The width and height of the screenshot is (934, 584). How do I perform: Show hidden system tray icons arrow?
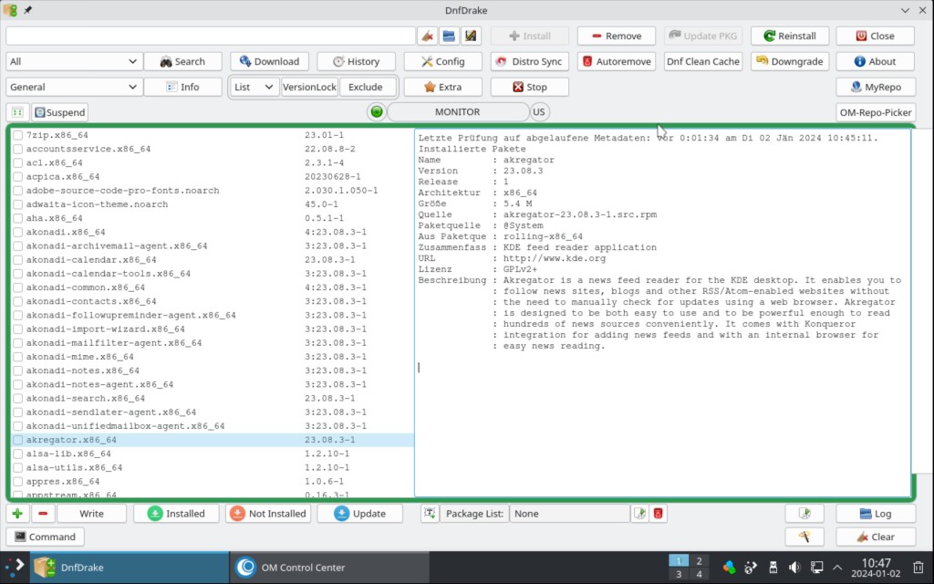[x=837, y=568]
